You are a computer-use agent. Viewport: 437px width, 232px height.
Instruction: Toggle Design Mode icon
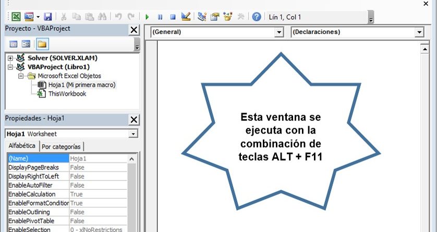pyautogui.click(x=186, y=17)
